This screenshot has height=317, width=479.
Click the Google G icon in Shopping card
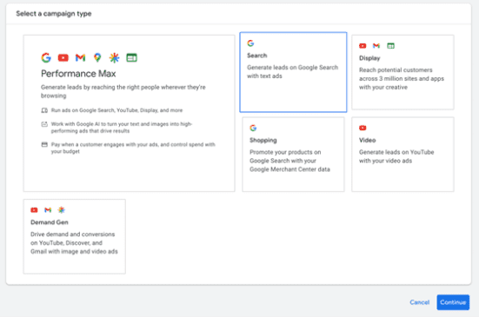253,128
